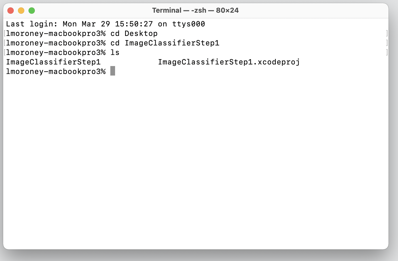Click the 'cd Desktop' command text
The height and width of the screenshot is (261, 398).
click(x=134, y=34)
